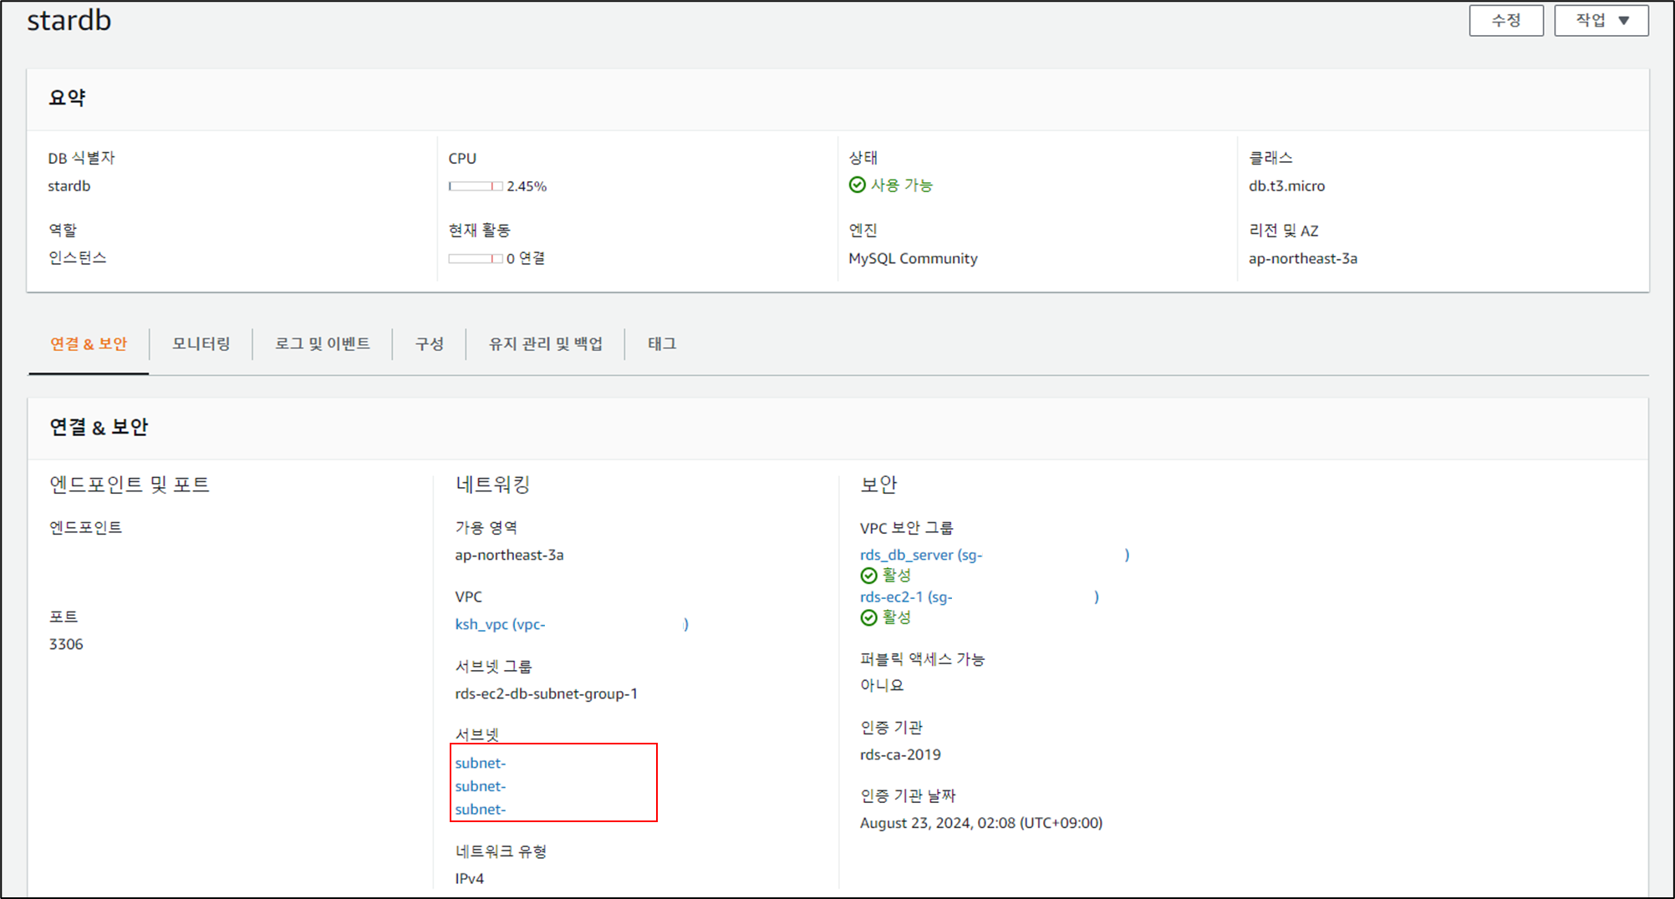The image size is (1675, 899).
Task: Open the rds-ec2-1 security group link
Action: point(980,597)
